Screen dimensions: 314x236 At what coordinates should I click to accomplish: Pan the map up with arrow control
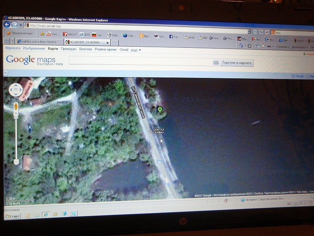[16, 86]
